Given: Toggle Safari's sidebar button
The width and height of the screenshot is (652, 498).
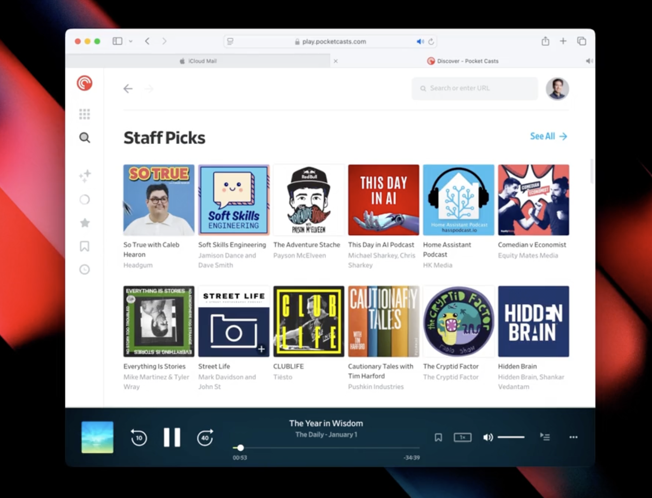Looking at the screenshot, I should [x=117, y=41].
